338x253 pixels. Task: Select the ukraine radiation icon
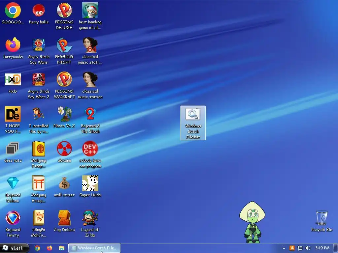click(64, 152)
